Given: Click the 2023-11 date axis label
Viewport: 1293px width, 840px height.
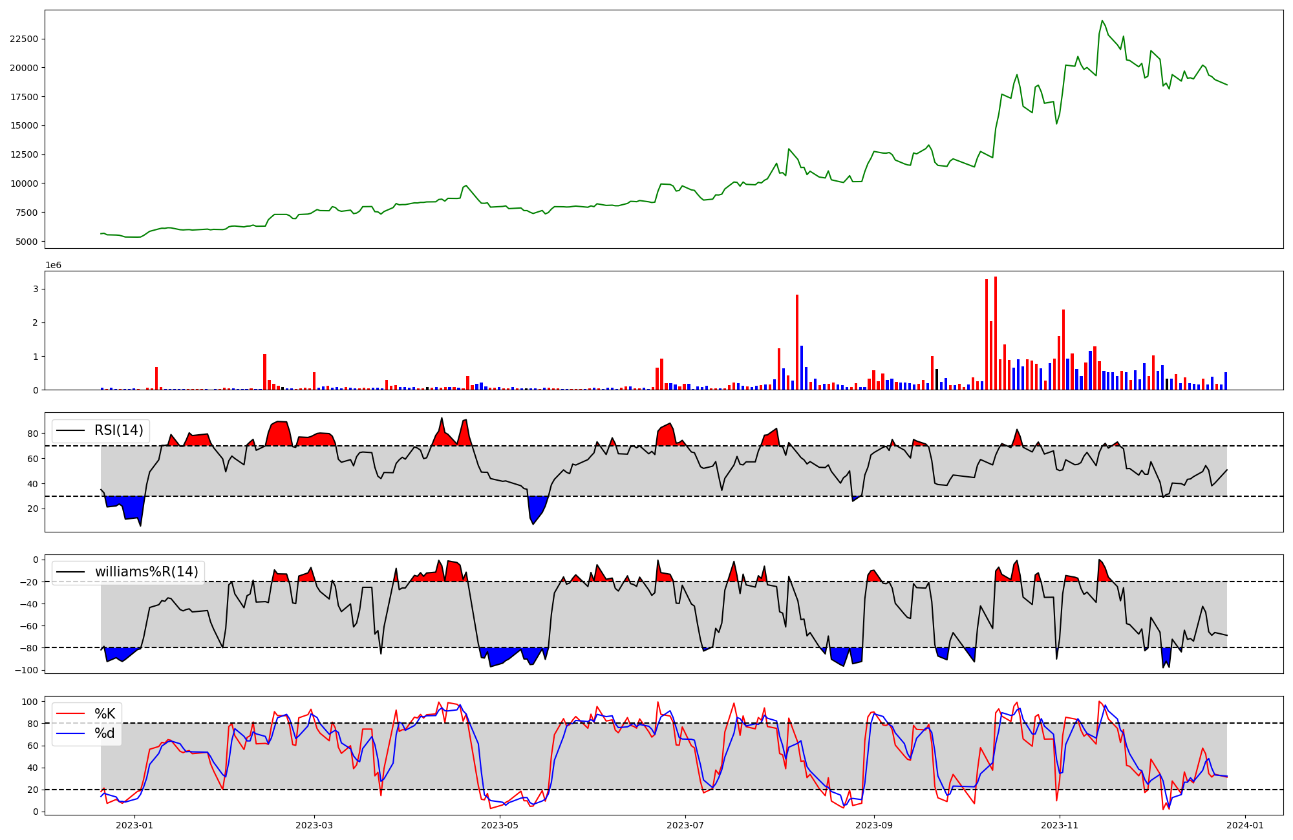Looking at the screenshot, I should 1060,825.
